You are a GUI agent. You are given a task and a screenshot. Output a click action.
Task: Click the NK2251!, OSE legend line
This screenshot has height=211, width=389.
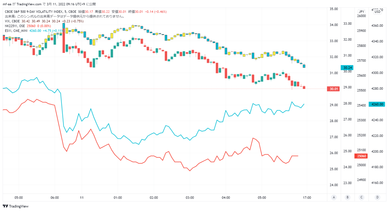click(28, 26)
